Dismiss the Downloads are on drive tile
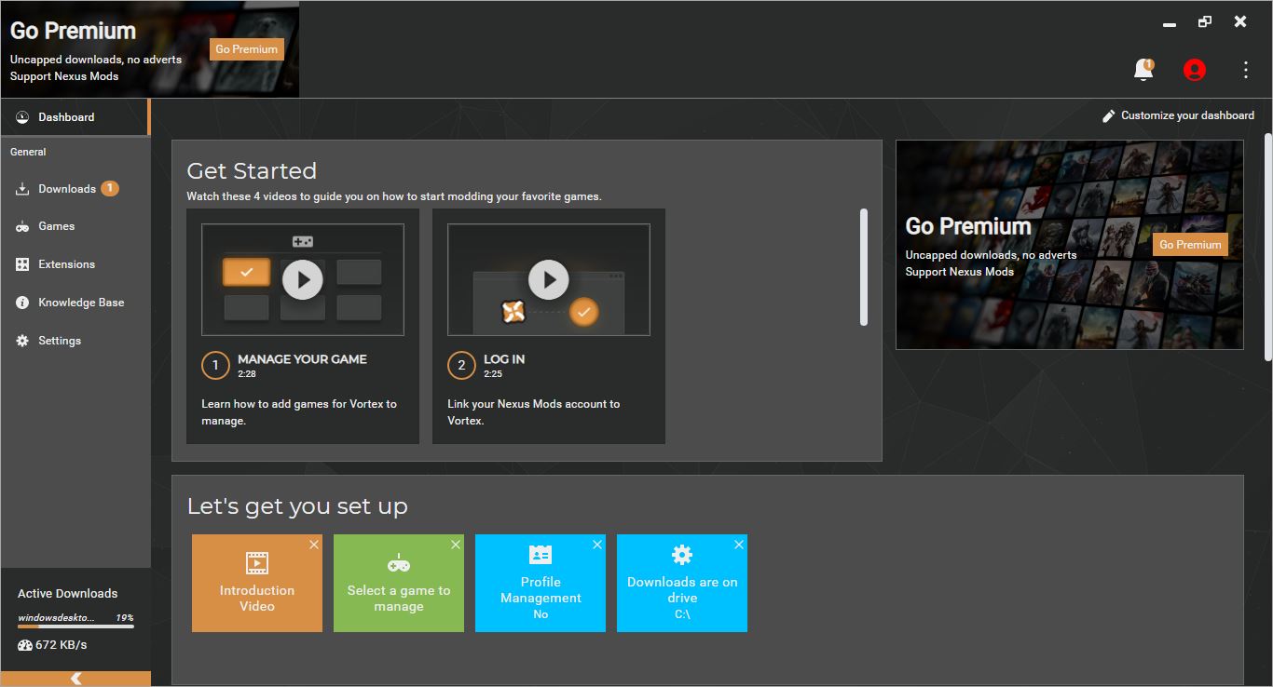Screen dimensions: 1273x687 (x=739, y=545)
